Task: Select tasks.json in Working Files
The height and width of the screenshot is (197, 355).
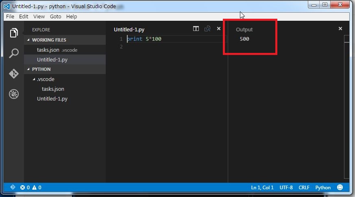Action: [65, 50]
